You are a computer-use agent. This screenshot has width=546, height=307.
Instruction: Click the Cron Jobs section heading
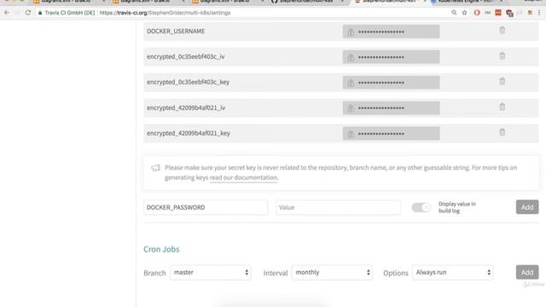(x=161, y=249)
